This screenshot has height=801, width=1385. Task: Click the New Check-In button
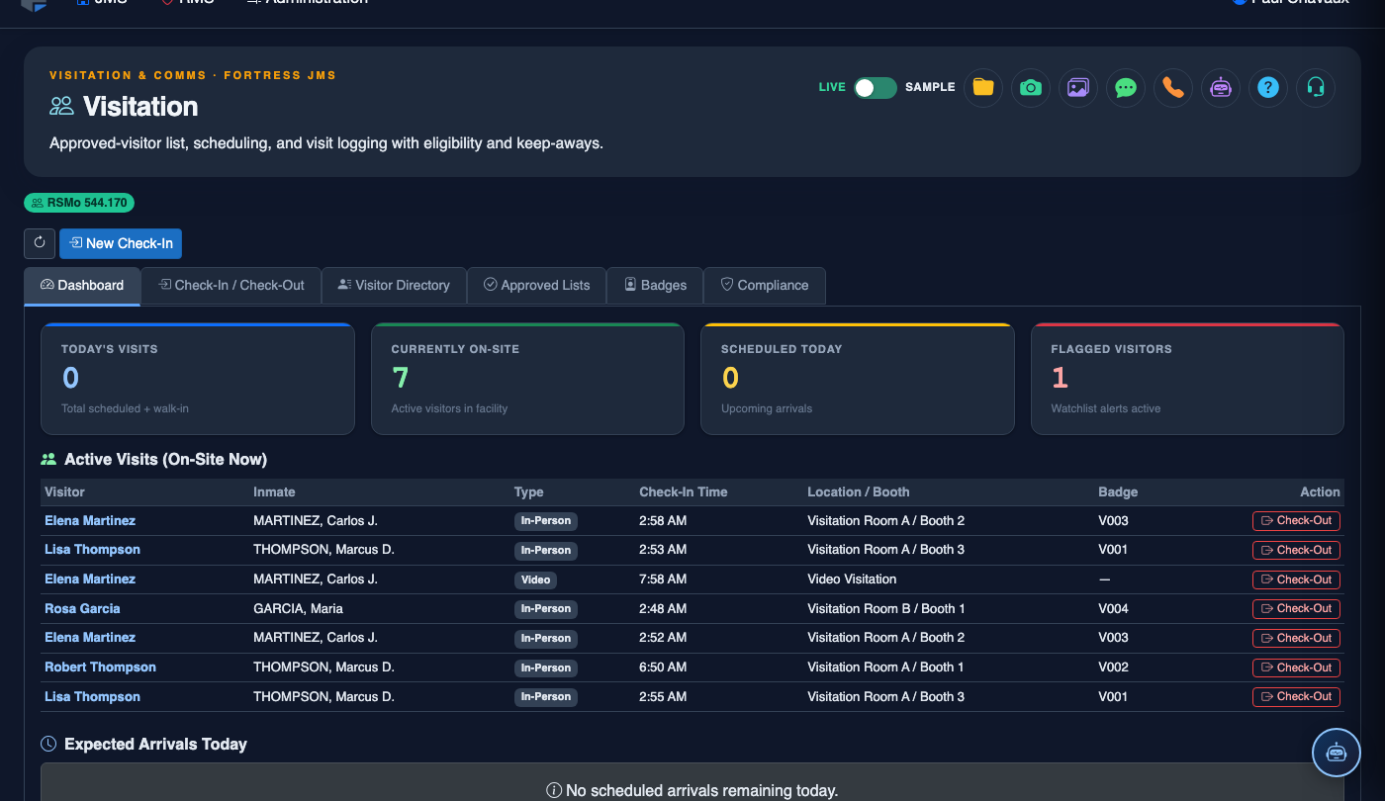121,243
